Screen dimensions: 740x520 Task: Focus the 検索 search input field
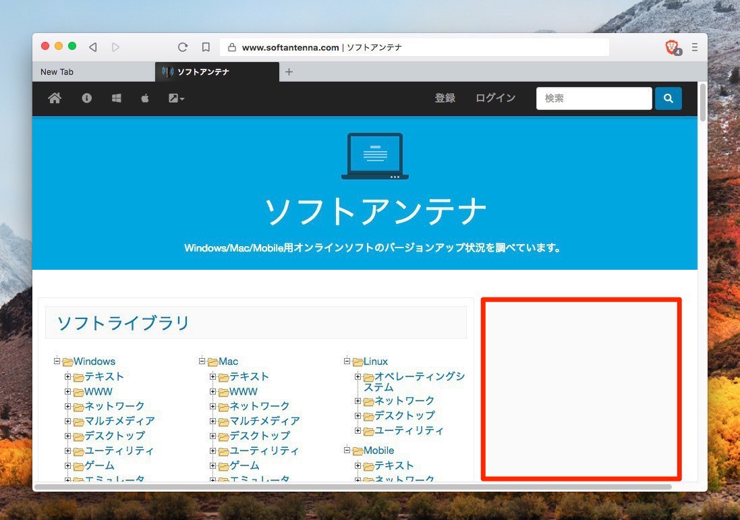[x=594, y=98]
